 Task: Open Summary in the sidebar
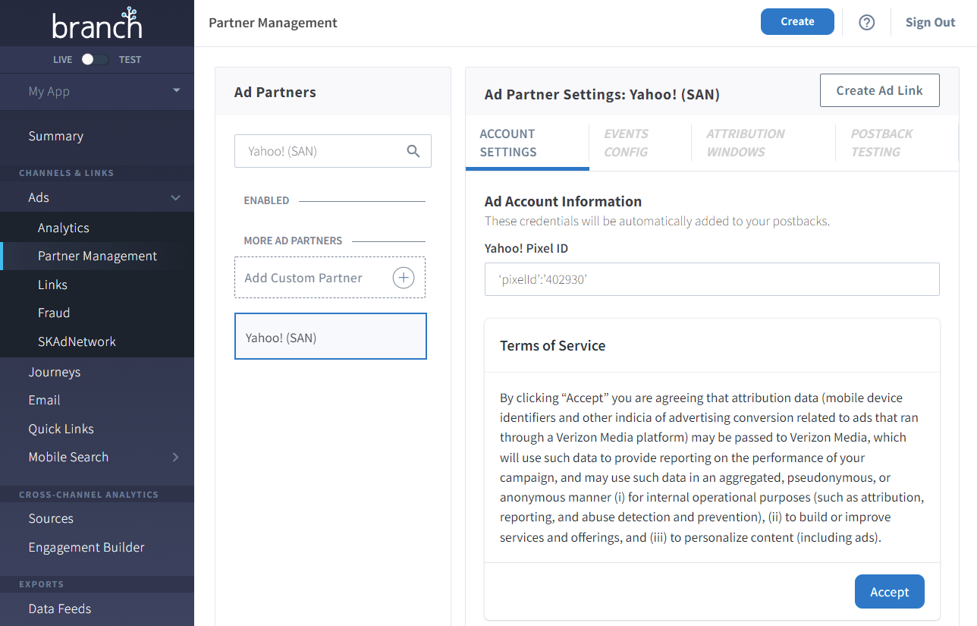click(x=56, y=136)
